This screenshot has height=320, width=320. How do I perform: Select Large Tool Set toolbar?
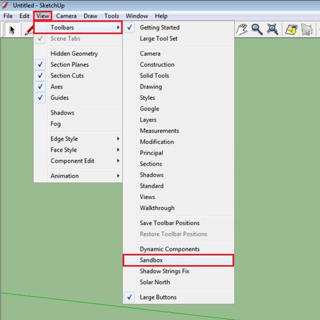(x=179, y=38)
